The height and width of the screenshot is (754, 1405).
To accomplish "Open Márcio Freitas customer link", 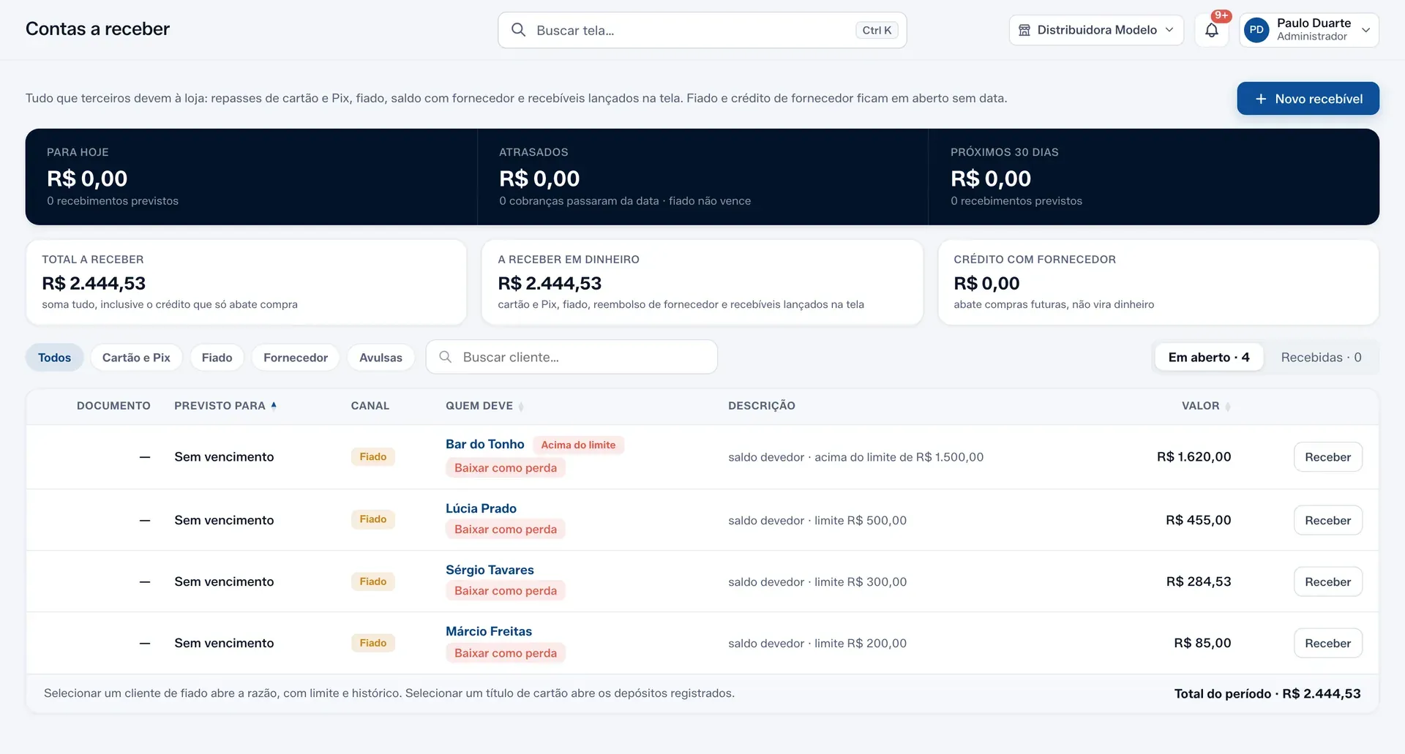I will click(x=489, y=631).
